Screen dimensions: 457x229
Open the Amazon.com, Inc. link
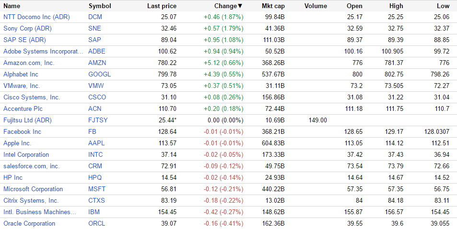[x=29, y=63]
